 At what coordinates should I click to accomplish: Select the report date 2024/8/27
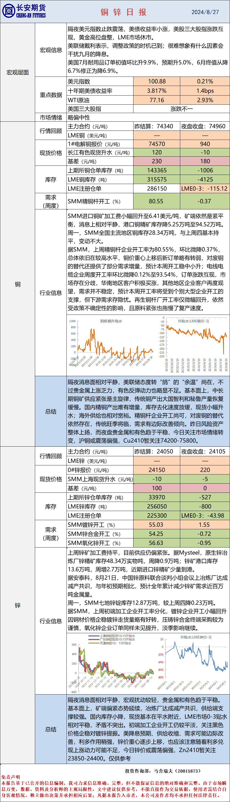205,12
